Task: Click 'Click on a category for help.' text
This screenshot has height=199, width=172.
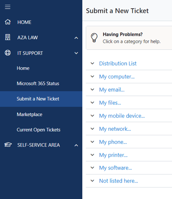Action: point(132,41)
